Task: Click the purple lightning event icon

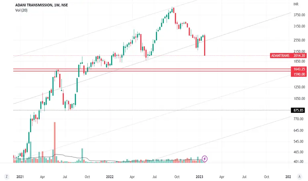Action: (205, 159)
